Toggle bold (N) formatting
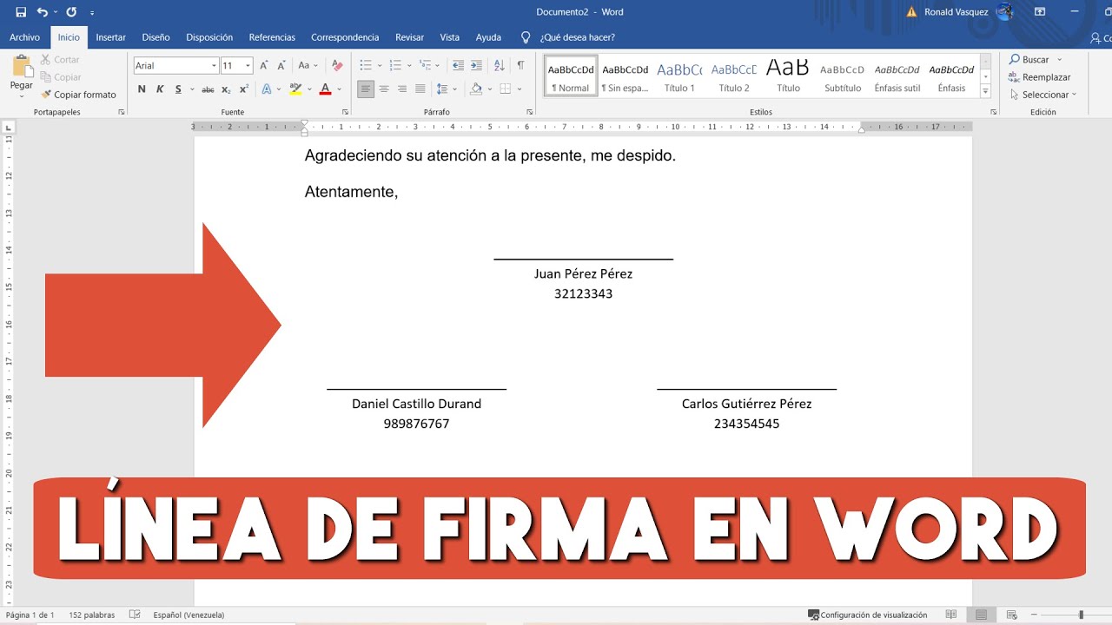This screenshot has width=1112, height=625. 142,89
